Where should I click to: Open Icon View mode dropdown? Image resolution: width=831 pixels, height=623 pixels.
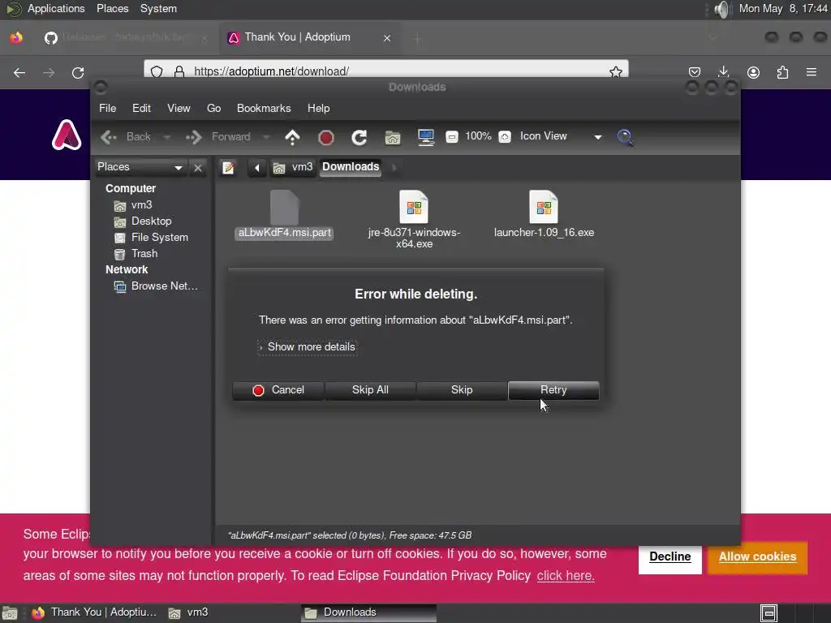(x=562, y=136)
